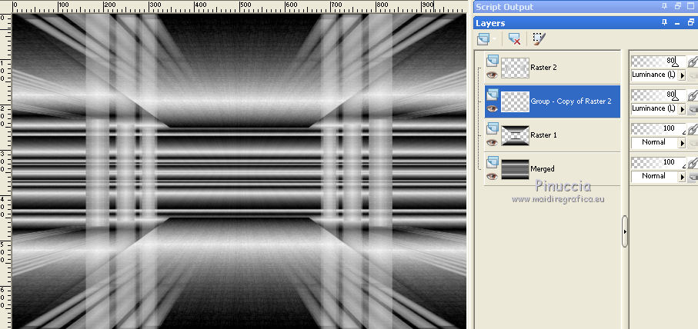The image size is (698, 329).
Task: Toggle link icon for Group - Copy of Raster 2
Action: tap(692, 95)
